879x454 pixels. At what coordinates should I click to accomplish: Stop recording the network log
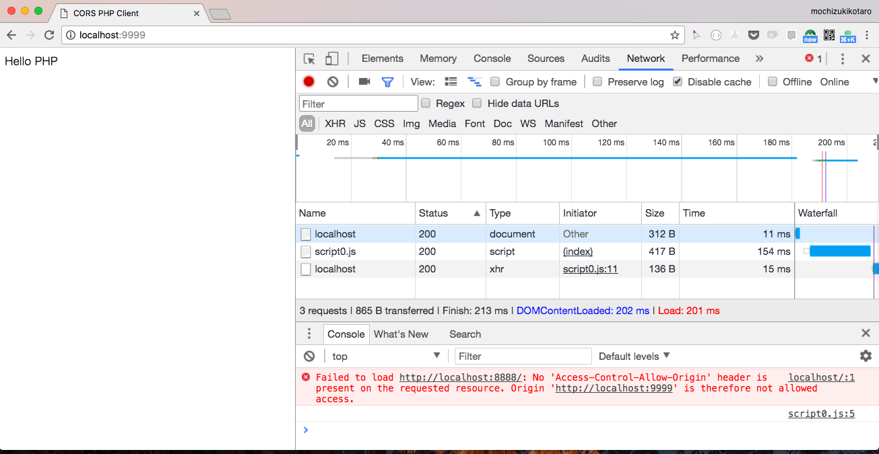[308, 81]
